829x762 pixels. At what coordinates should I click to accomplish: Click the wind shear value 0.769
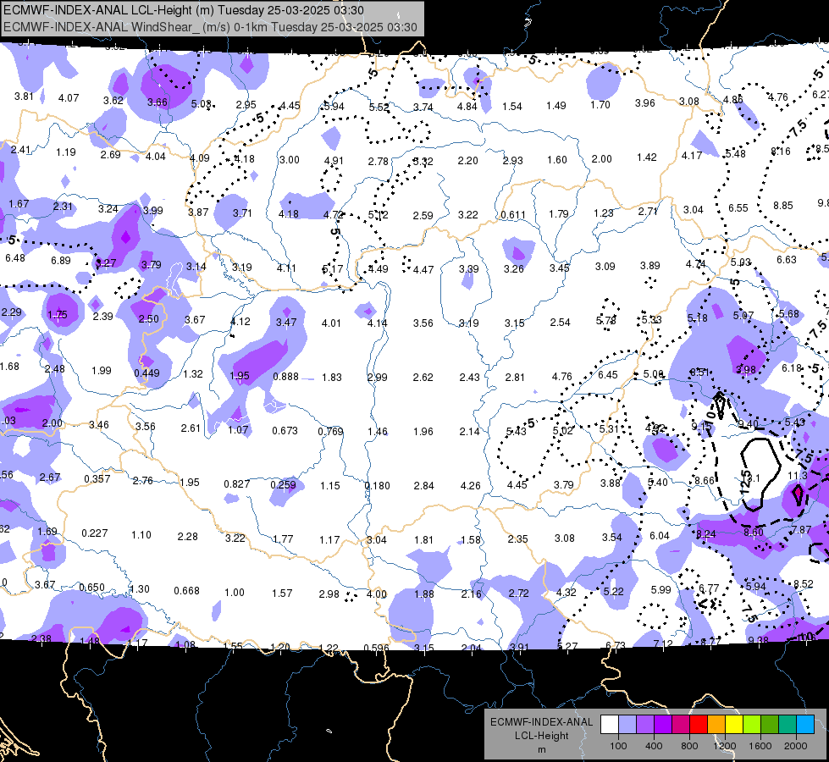pyautogui.click(x=331, y=431)
